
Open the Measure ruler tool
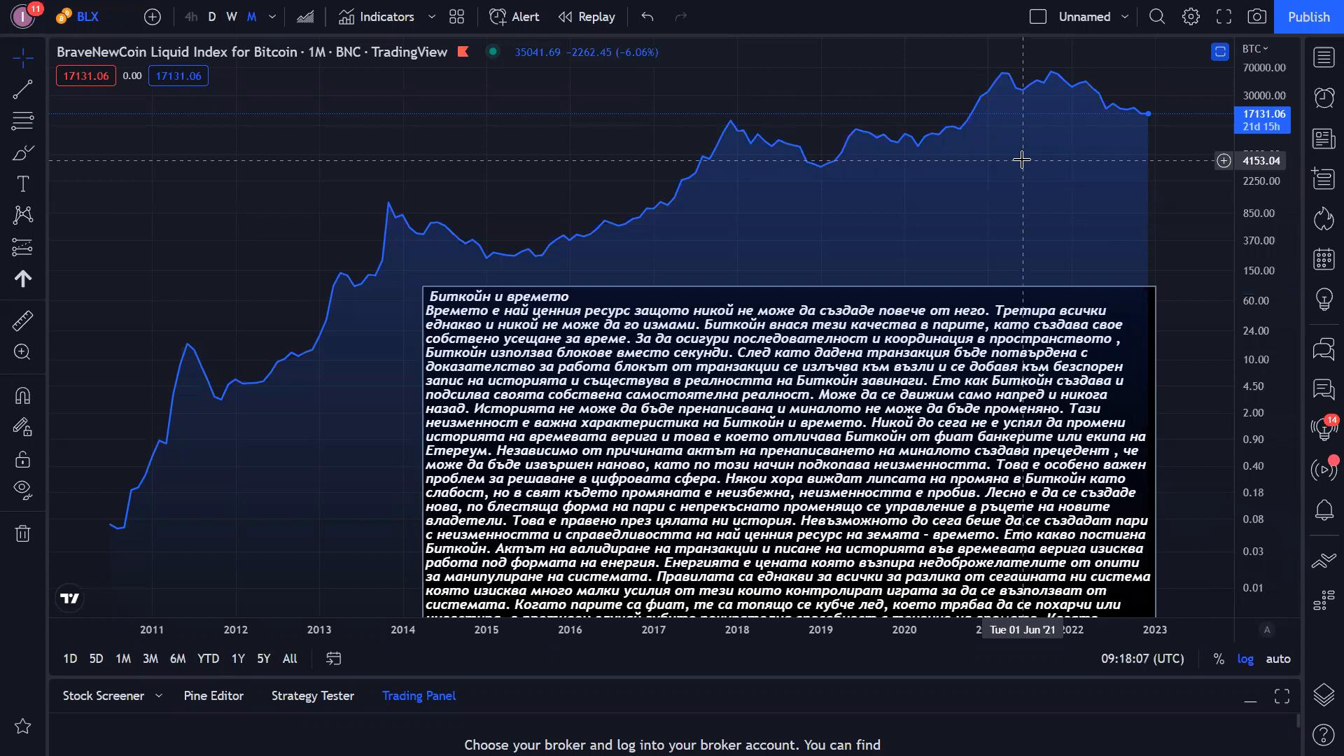[x=22, y=321]
